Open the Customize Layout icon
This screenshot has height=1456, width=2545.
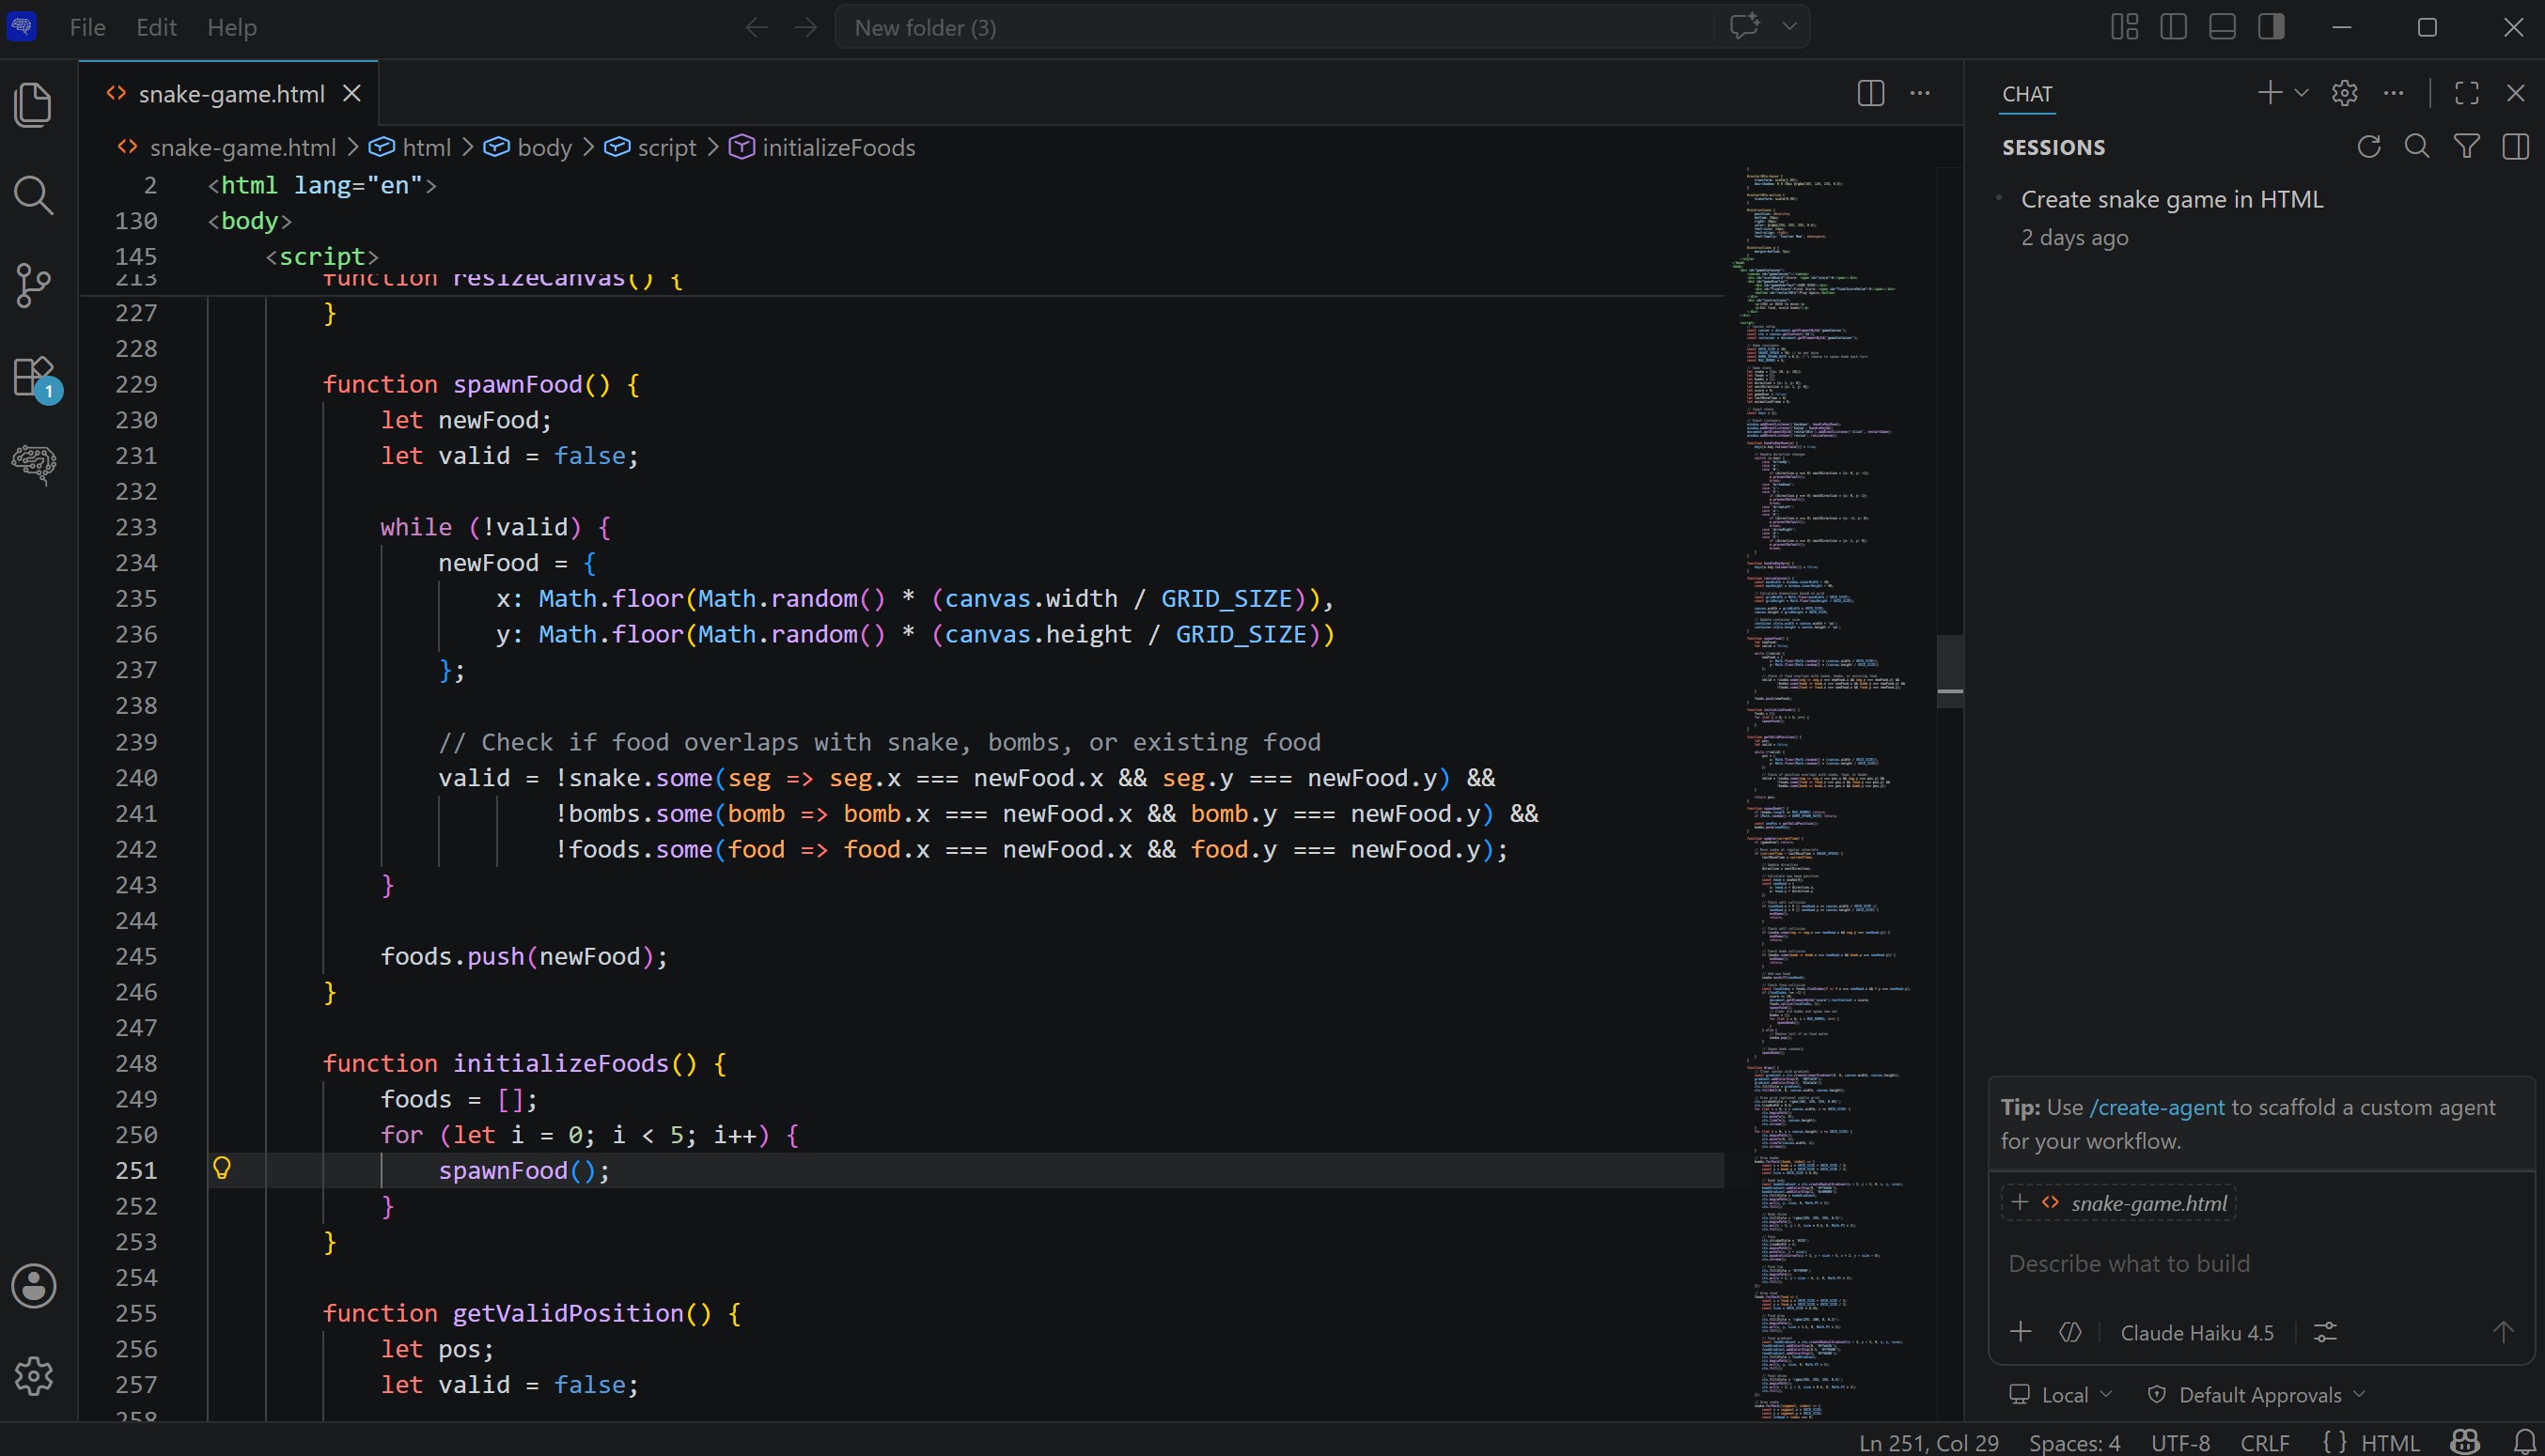click(2125, 27)
